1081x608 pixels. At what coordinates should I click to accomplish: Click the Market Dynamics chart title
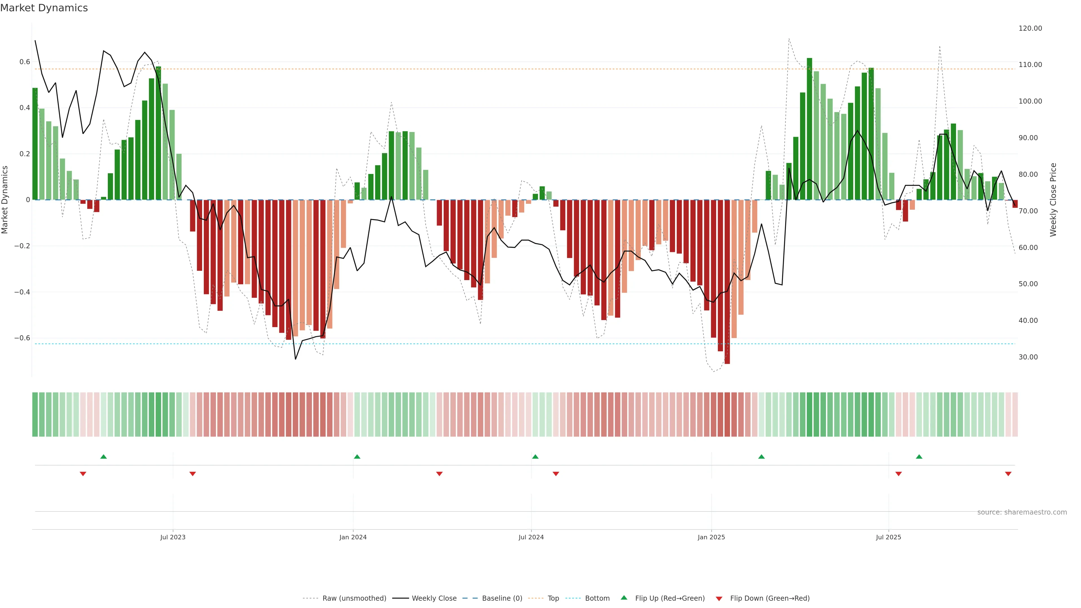pyautogui.click(x=44, y=8)
